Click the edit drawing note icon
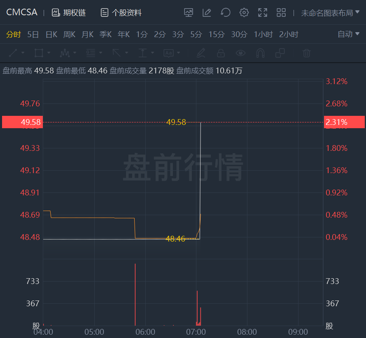This screenshot has width=366, height=338. [x=207, y=13]
